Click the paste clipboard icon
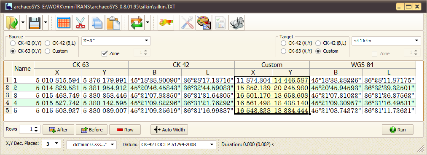427x155 pixels. coord(113,23)
